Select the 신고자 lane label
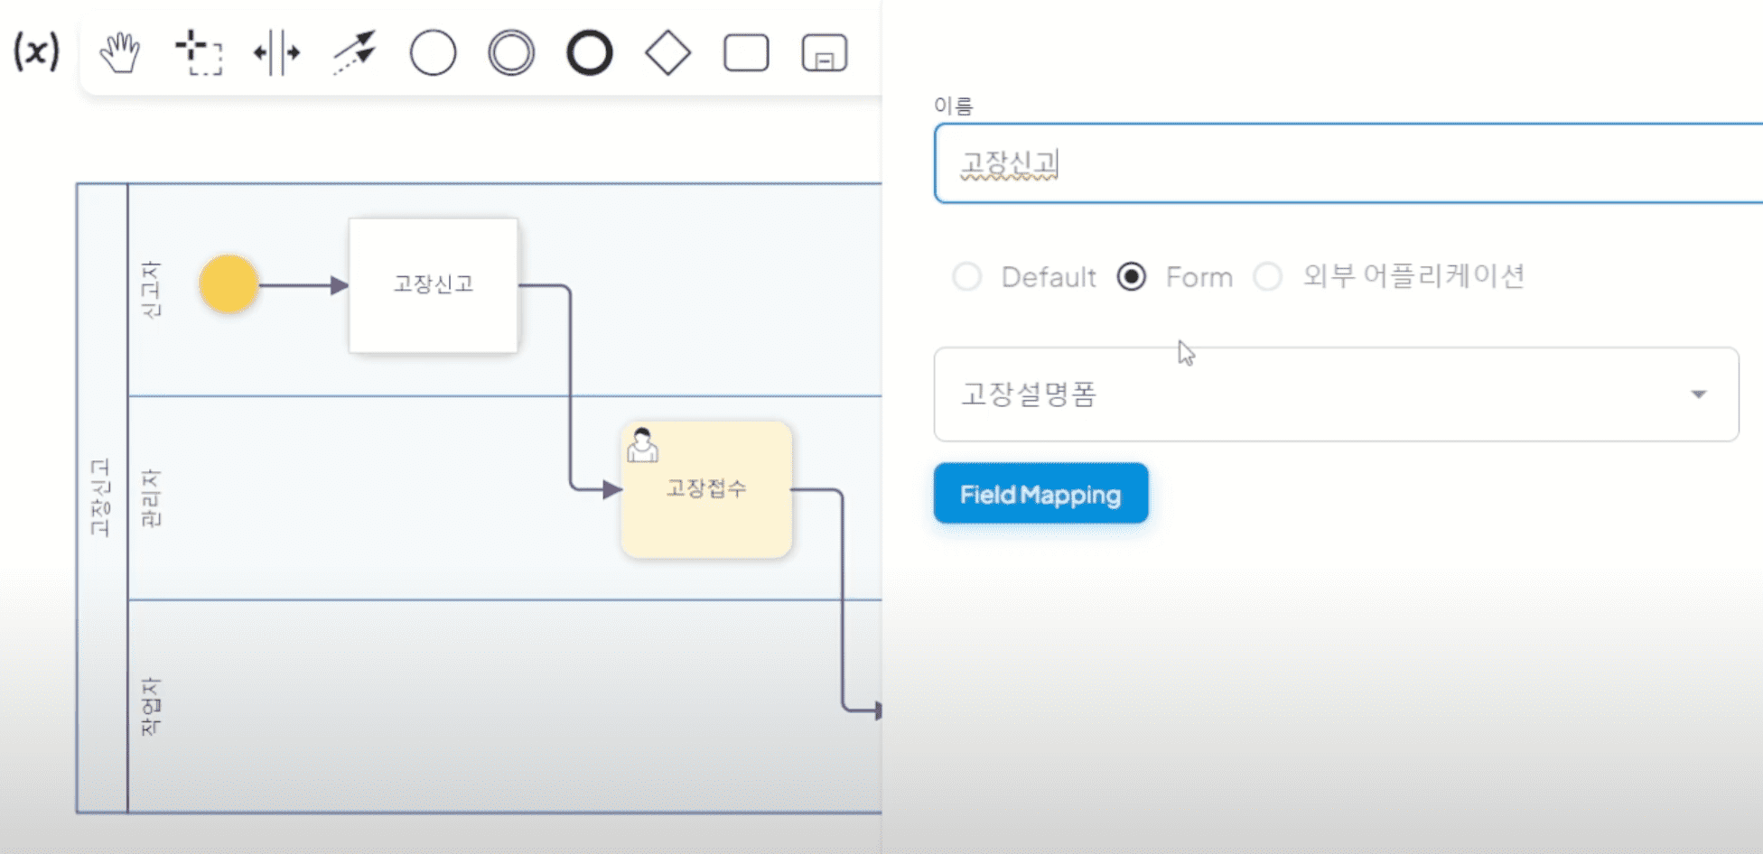 coord(151,290)
